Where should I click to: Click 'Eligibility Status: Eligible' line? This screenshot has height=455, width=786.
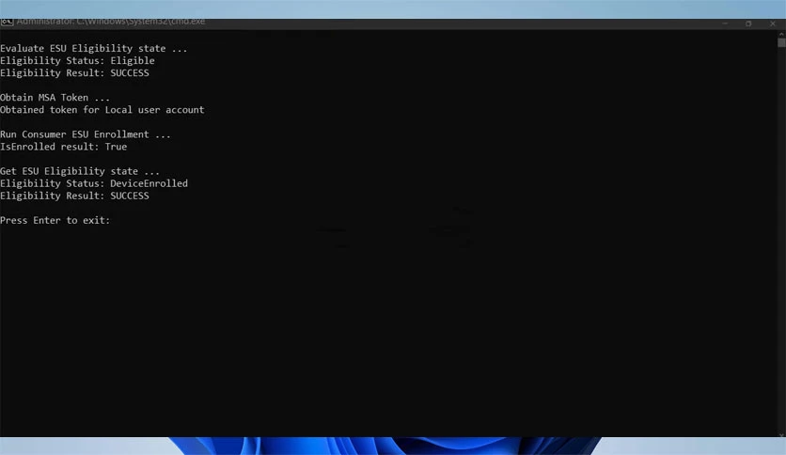pos(77,60)
